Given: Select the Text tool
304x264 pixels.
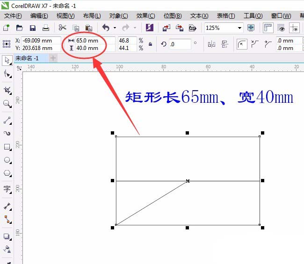Looking at the screenshot, I should [x=7, y=189].
